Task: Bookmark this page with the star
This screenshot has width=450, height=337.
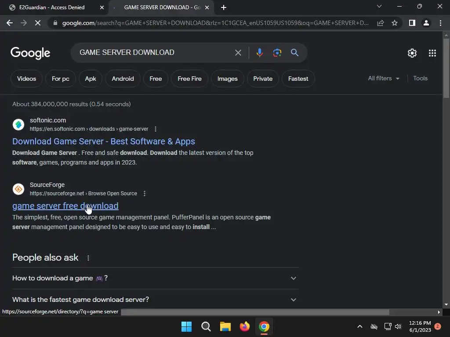Action: 395,23
